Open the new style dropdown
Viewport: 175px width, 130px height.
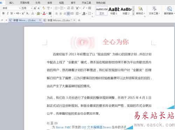140,11
